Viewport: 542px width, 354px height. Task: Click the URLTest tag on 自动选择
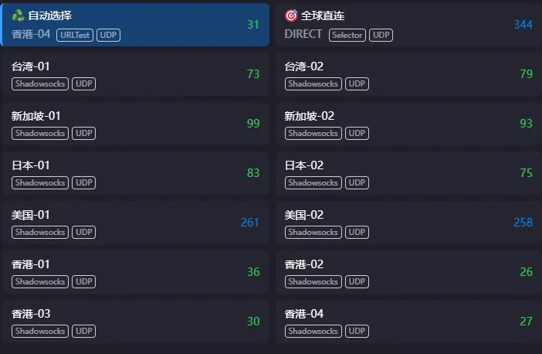pyautogui.click(x=75, y=35)
